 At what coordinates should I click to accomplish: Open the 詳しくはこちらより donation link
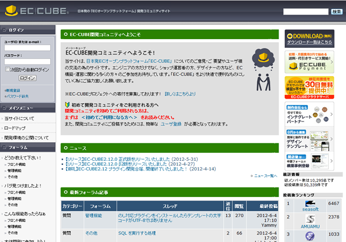180,94
